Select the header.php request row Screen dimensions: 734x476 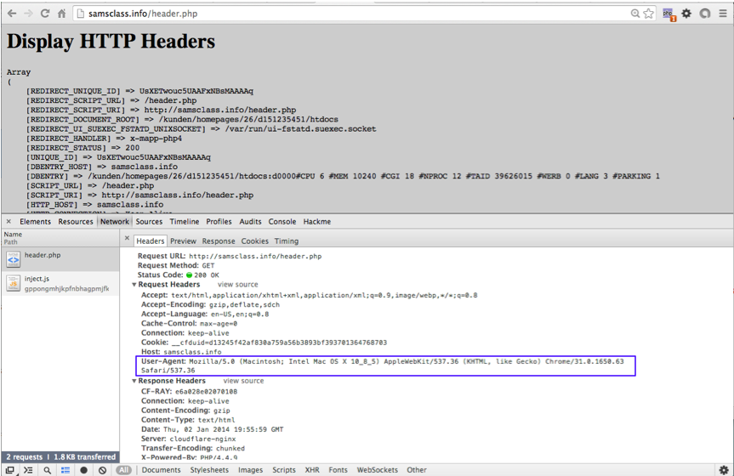[60, 259]
